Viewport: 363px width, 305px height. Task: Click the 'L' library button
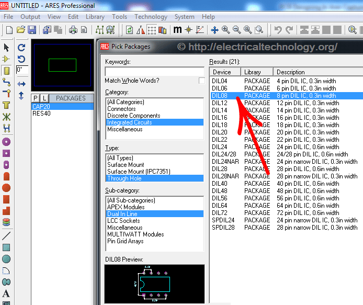tap(44, 98)
